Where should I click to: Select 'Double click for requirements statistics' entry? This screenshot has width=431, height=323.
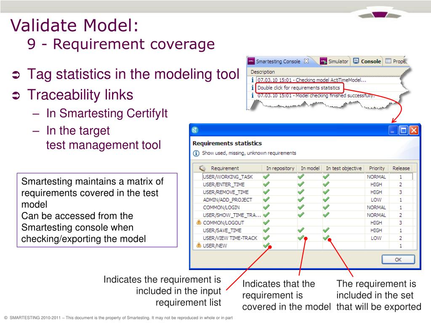pos(298,88)
